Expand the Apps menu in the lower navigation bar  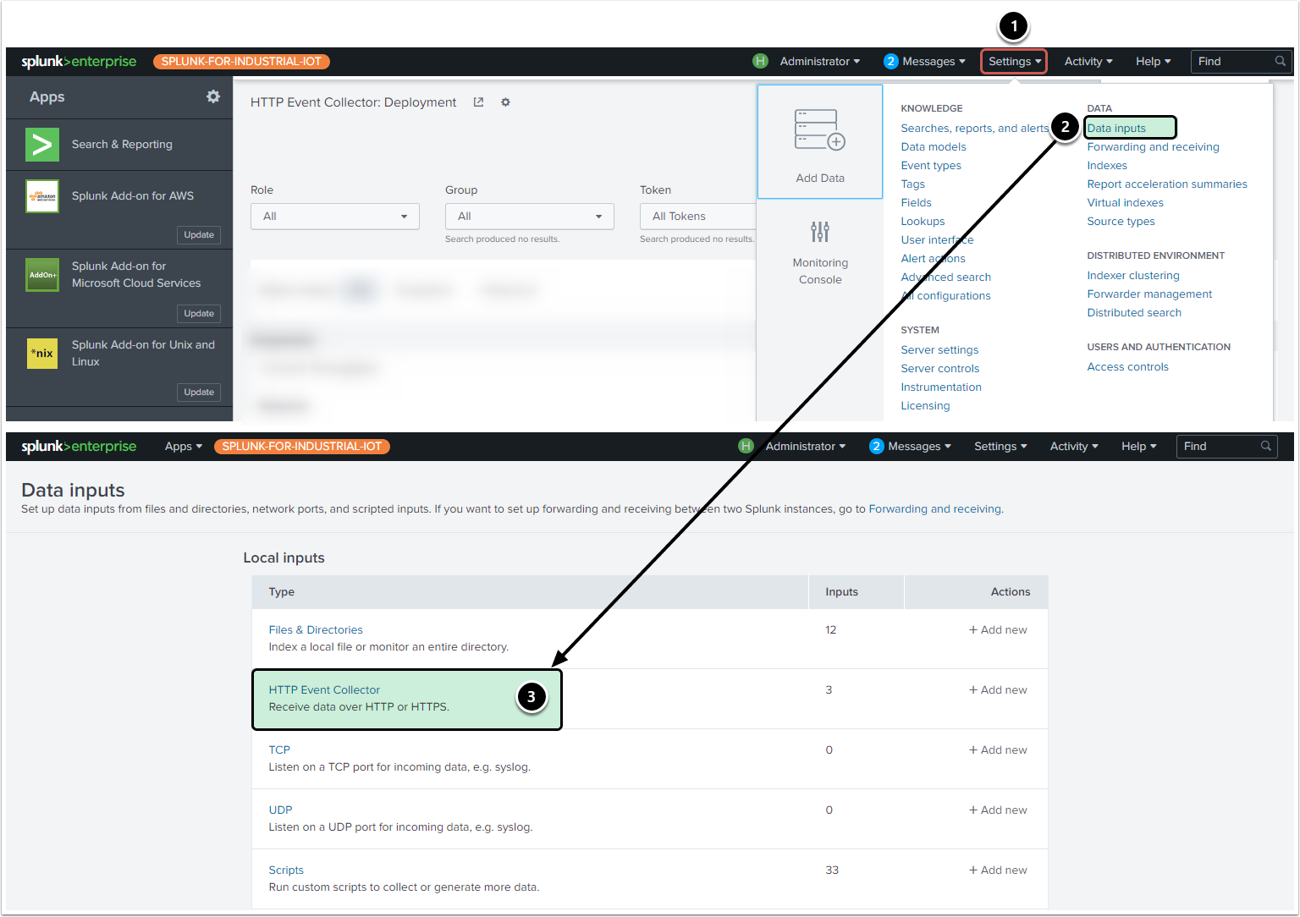coord(184,446)
